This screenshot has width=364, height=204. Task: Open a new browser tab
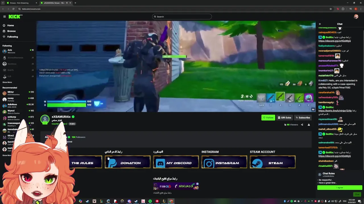pyautogui.click(x=75, y=3)
